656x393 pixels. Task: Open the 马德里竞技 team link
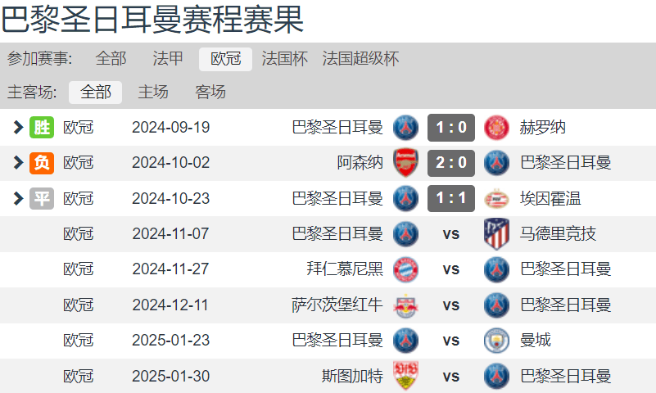tap(558, 233)
